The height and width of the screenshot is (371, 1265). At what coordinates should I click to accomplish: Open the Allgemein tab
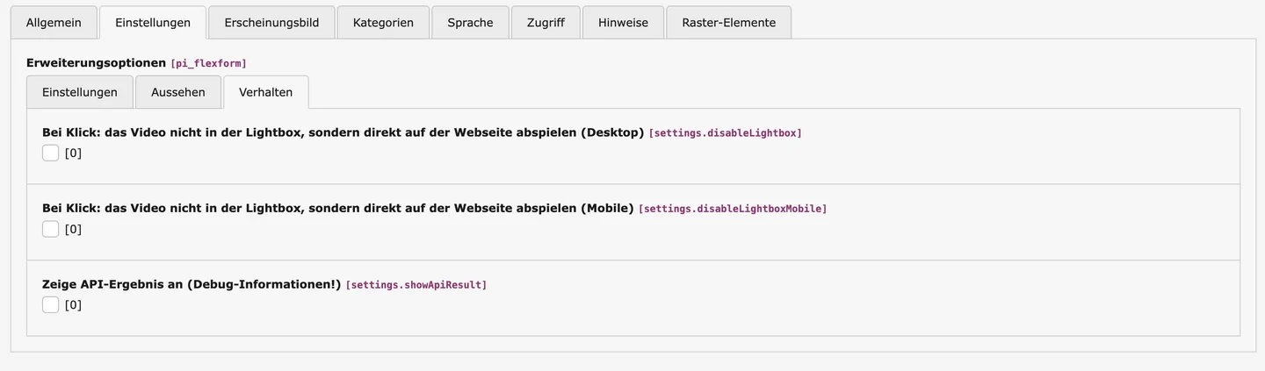click(54, 23)
